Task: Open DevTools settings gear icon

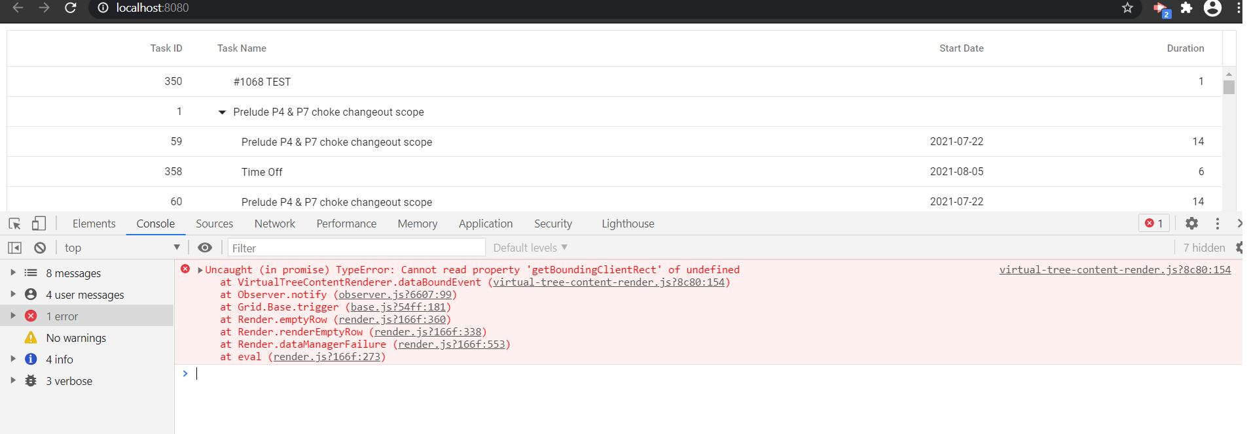Action: tap(1191, 224)
